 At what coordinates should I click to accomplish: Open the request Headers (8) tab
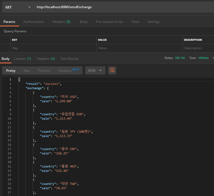click(61, 22)
